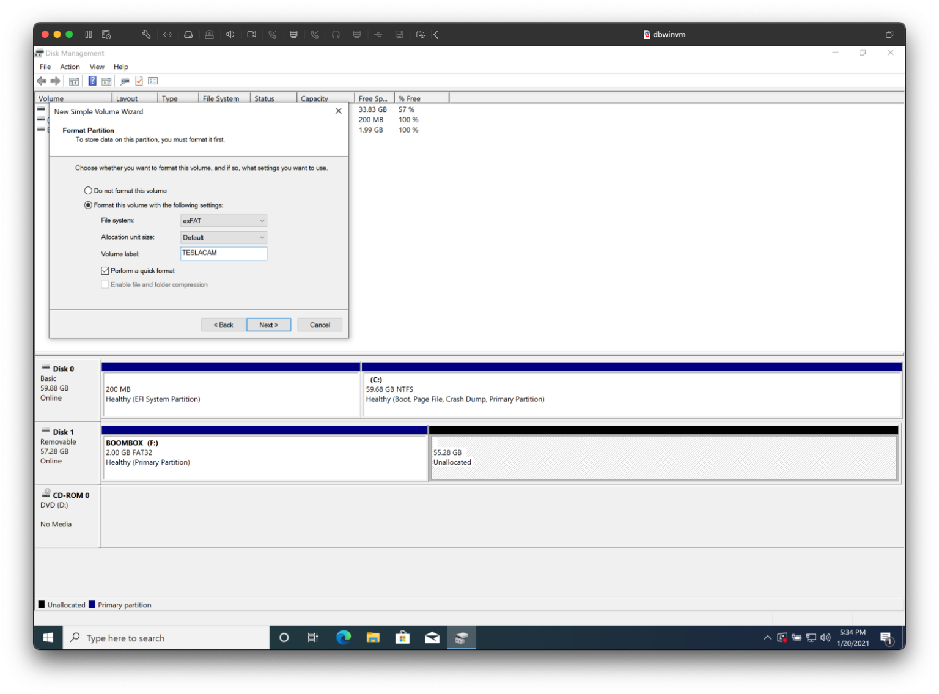Toggle the Show/Hide Action Pane toolbar icon
939x694 pixels.
(107, 81)
